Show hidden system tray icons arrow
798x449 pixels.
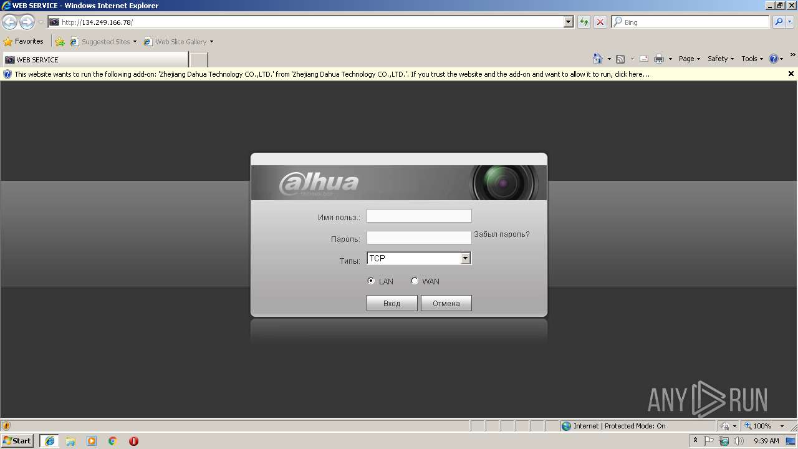tap(696, 441)
